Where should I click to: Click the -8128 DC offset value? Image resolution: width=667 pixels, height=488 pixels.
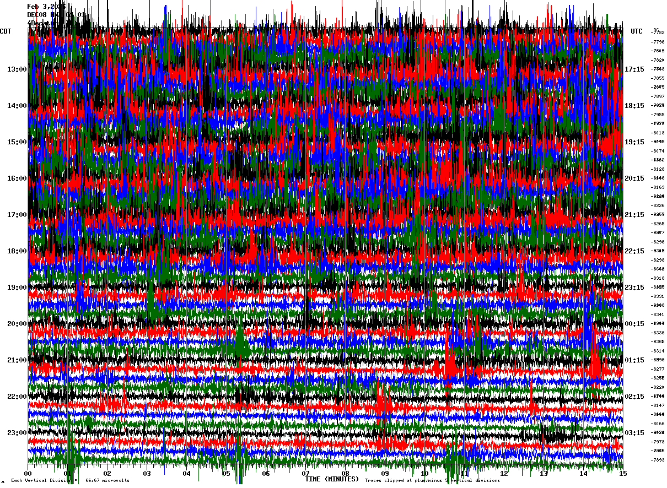[657, 169]
